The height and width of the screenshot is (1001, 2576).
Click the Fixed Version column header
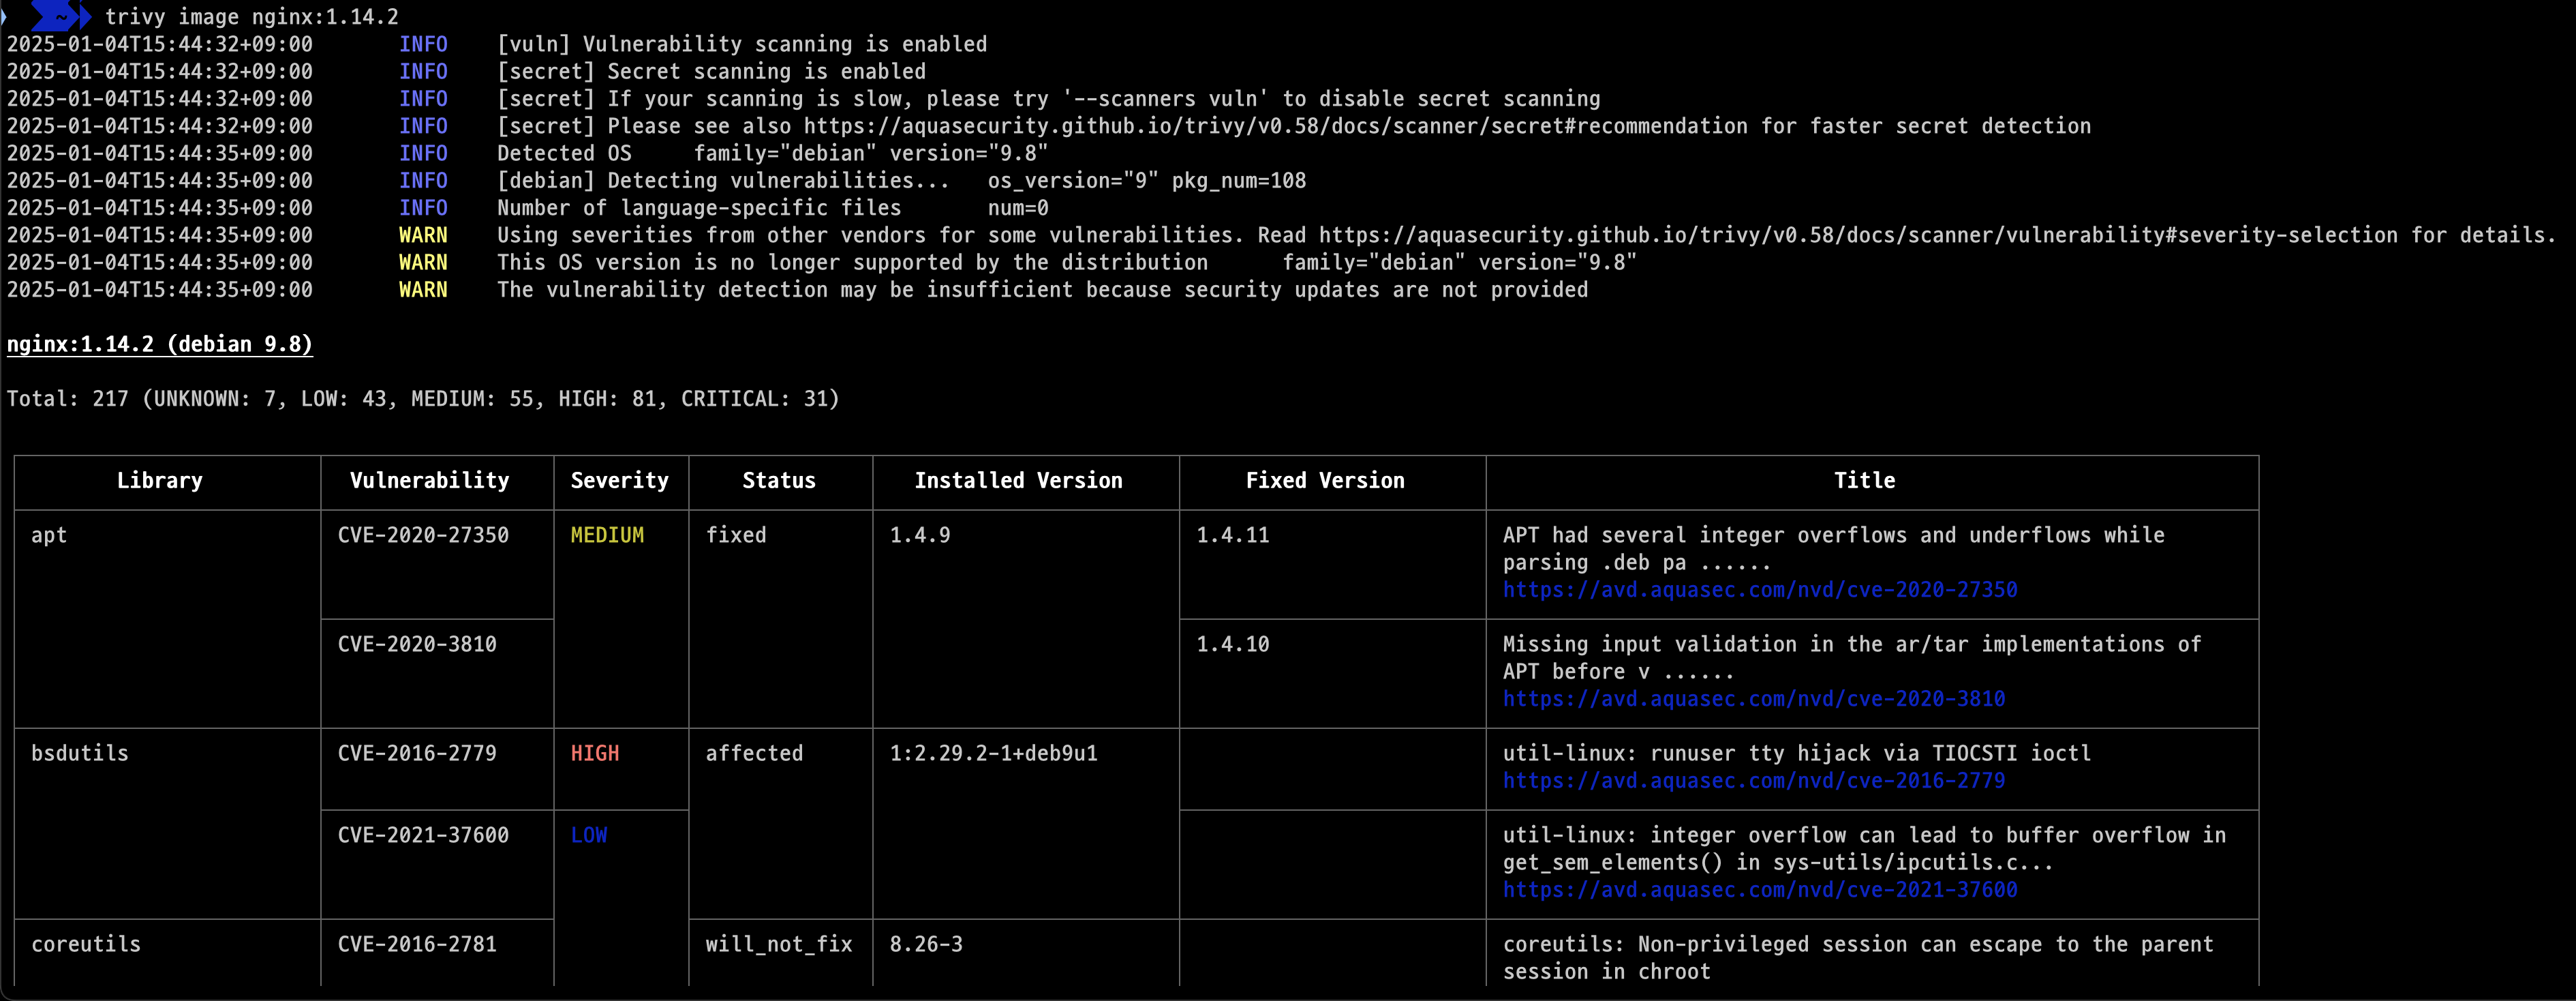coord(1325,481)
